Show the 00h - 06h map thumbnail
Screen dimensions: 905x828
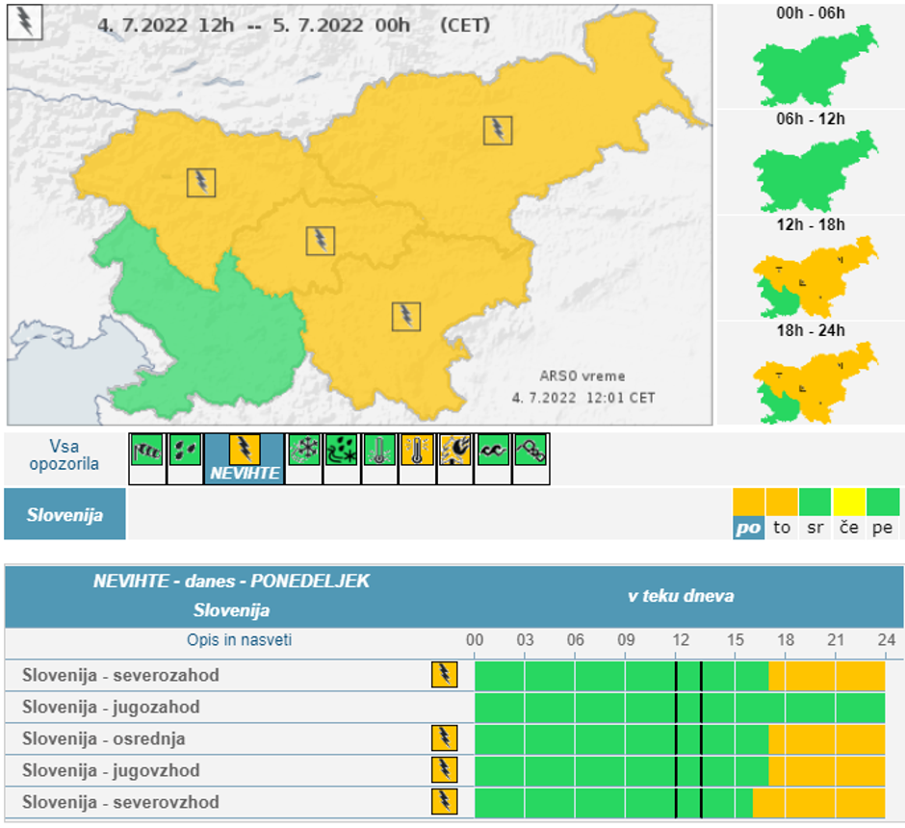(x=813, y=60)
